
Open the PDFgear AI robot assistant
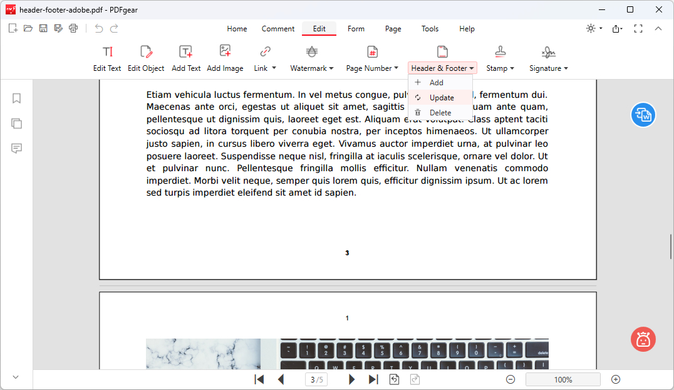643,339
